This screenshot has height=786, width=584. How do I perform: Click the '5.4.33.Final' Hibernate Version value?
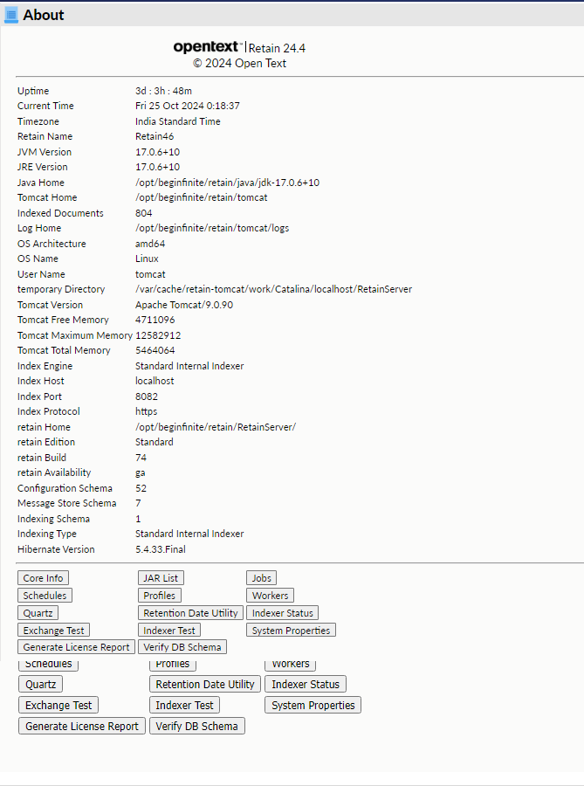pyautogui.click(x=161, y=549)
